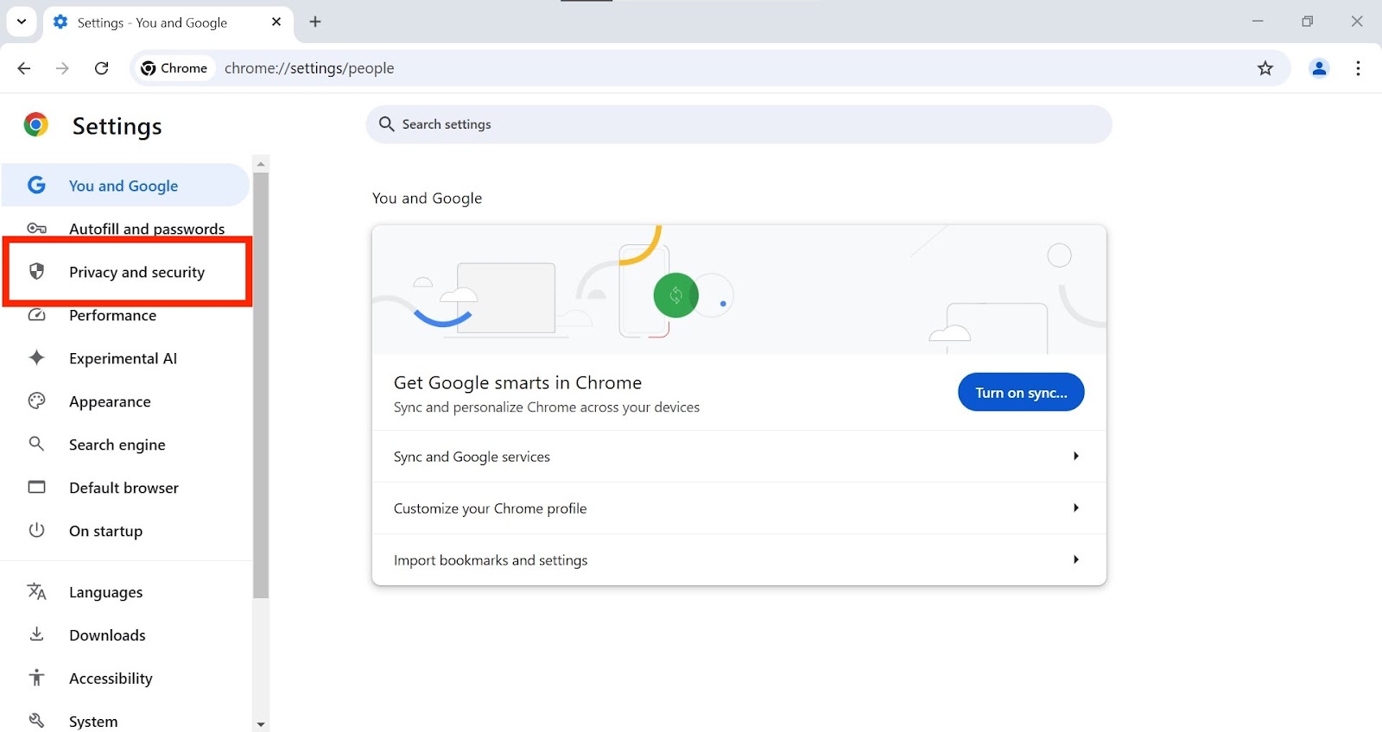Image resolution: width=1382 pixels, height=732 pixels.
Task: Open Languages settings
Action: point(125,592)
